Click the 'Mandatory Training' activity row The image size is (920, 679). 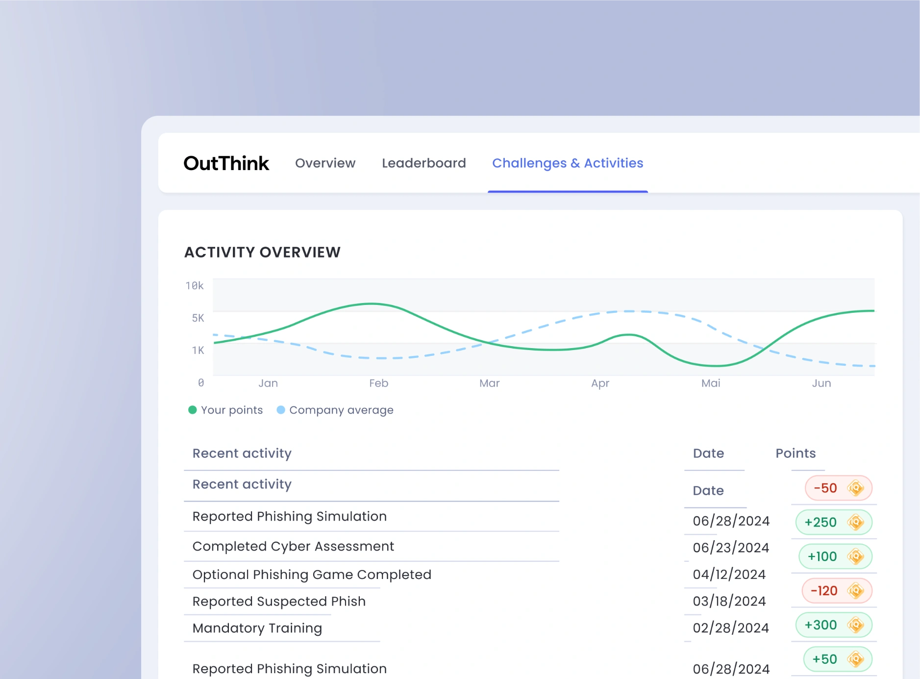257,628
